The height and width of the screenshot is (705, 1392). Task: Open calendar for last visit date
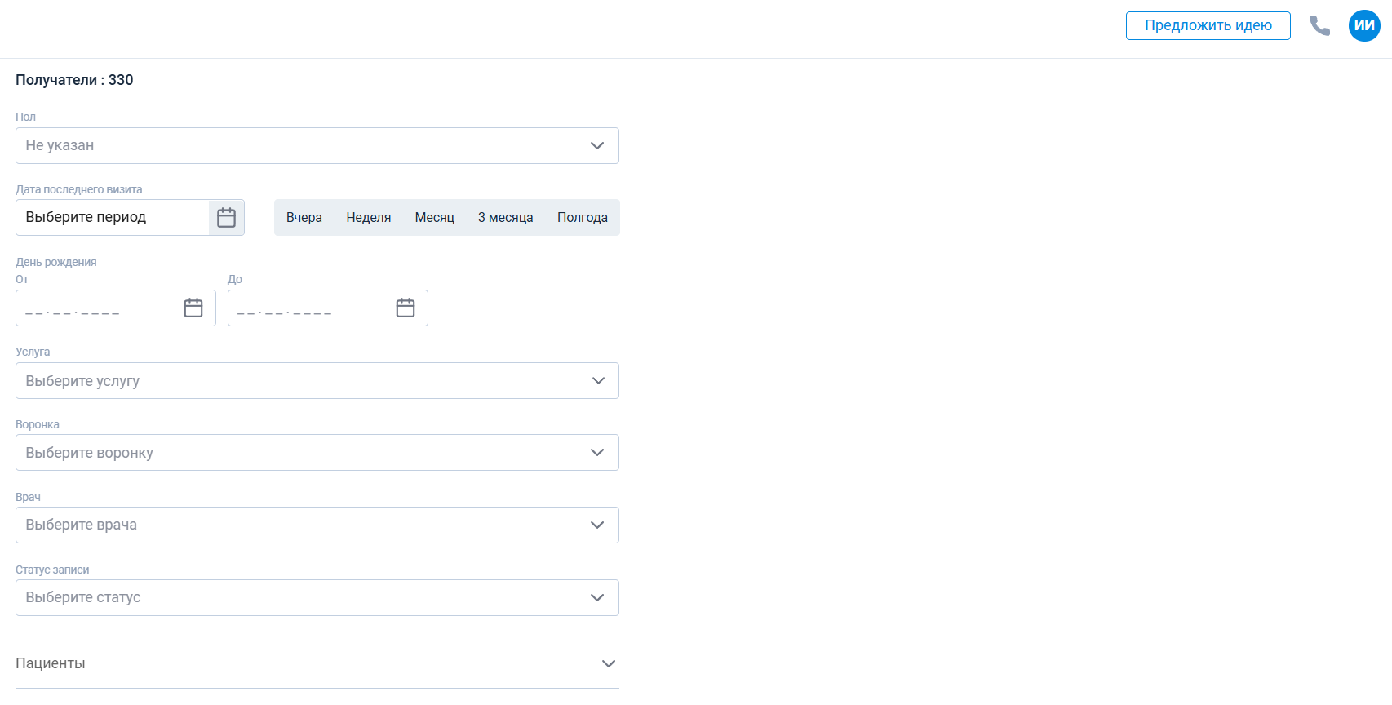226,218
